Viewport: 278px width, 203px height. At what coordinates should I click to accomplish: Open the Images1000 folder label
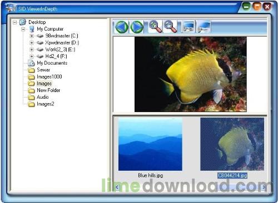click(49, 76)
